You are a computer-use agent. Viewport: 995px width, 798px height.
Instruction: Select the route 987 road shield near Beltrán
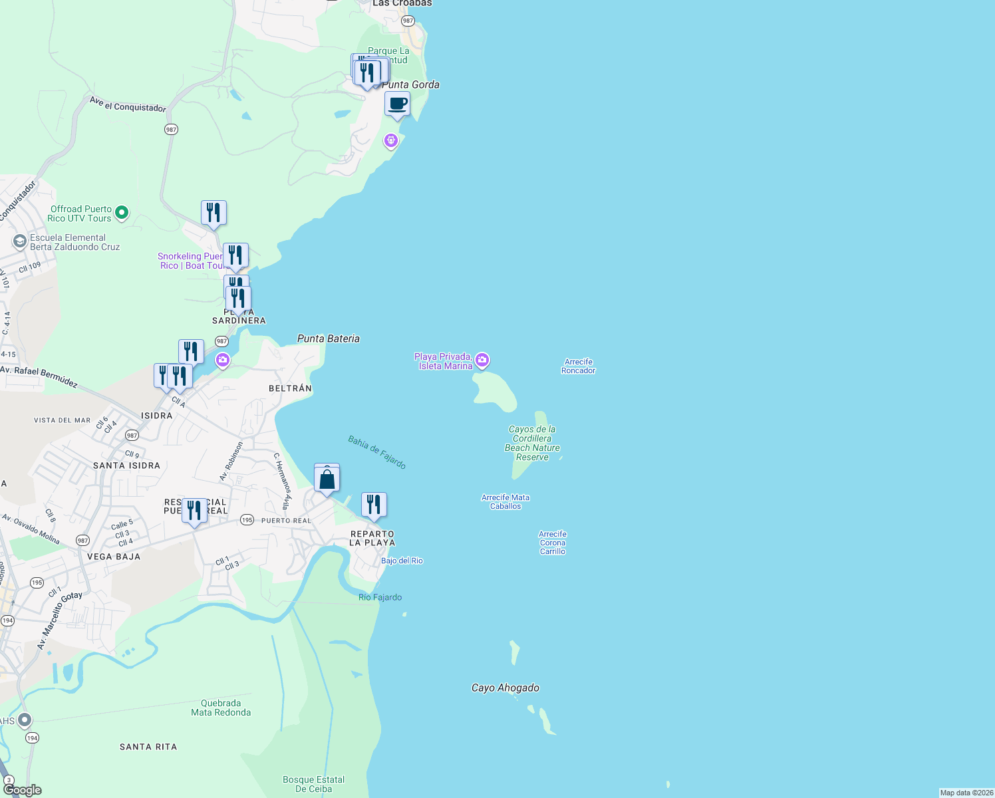point(221,340)
